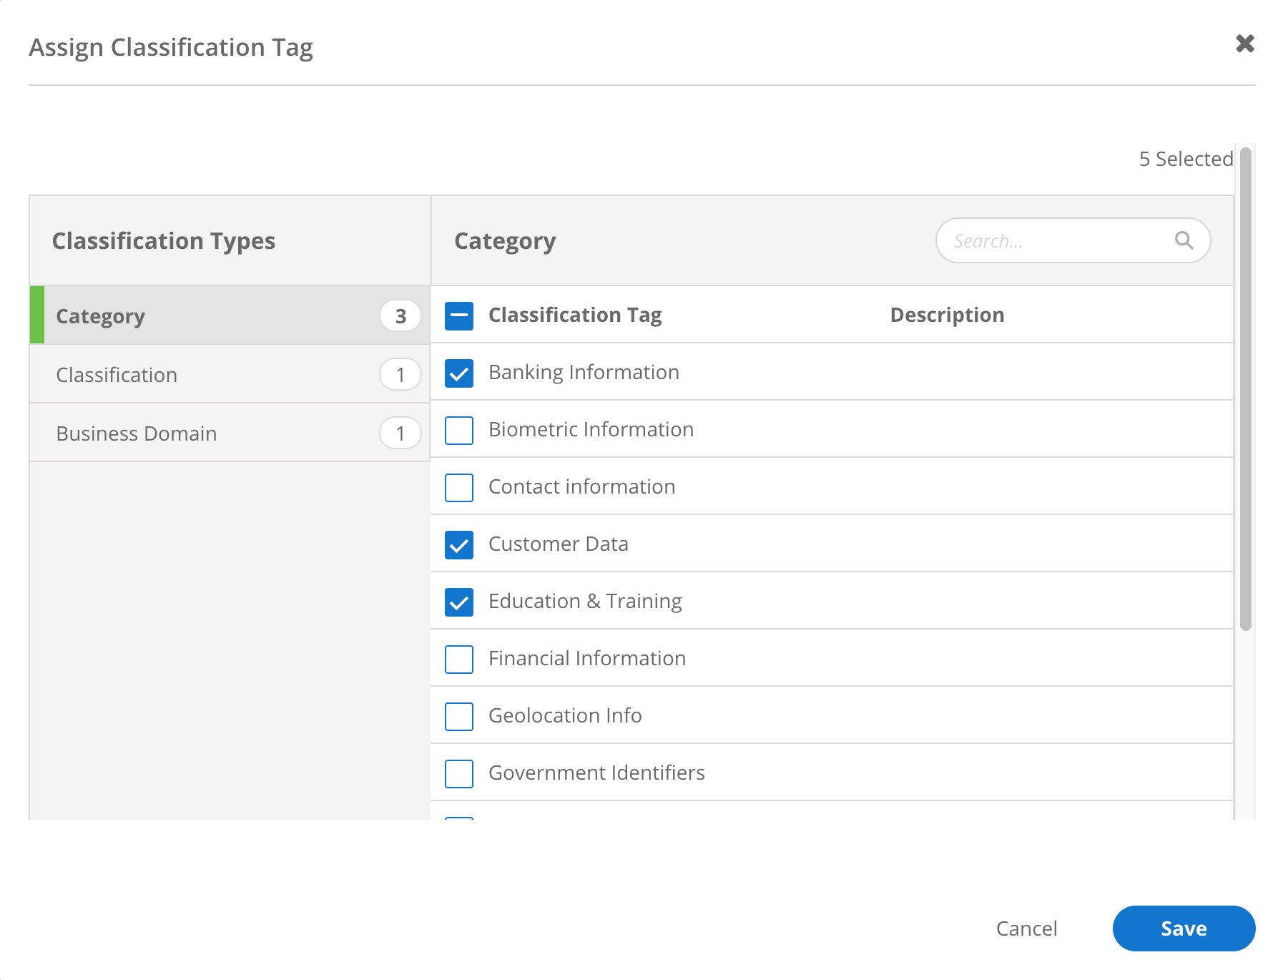Uncheck the Banking Information checkbox
This screenshot has height=980, width=1283.
[459, 373]
